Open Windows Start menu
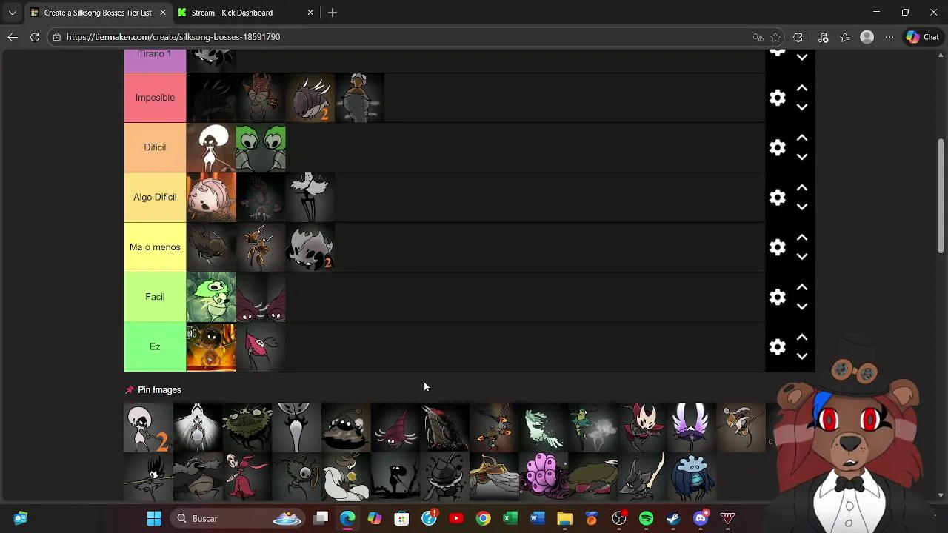 (x=154, y=518)
